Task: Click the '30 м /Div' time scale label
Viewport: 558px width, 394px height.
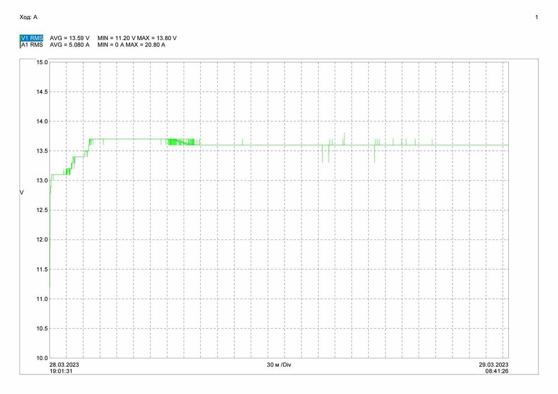Action: tap(279, 365)
